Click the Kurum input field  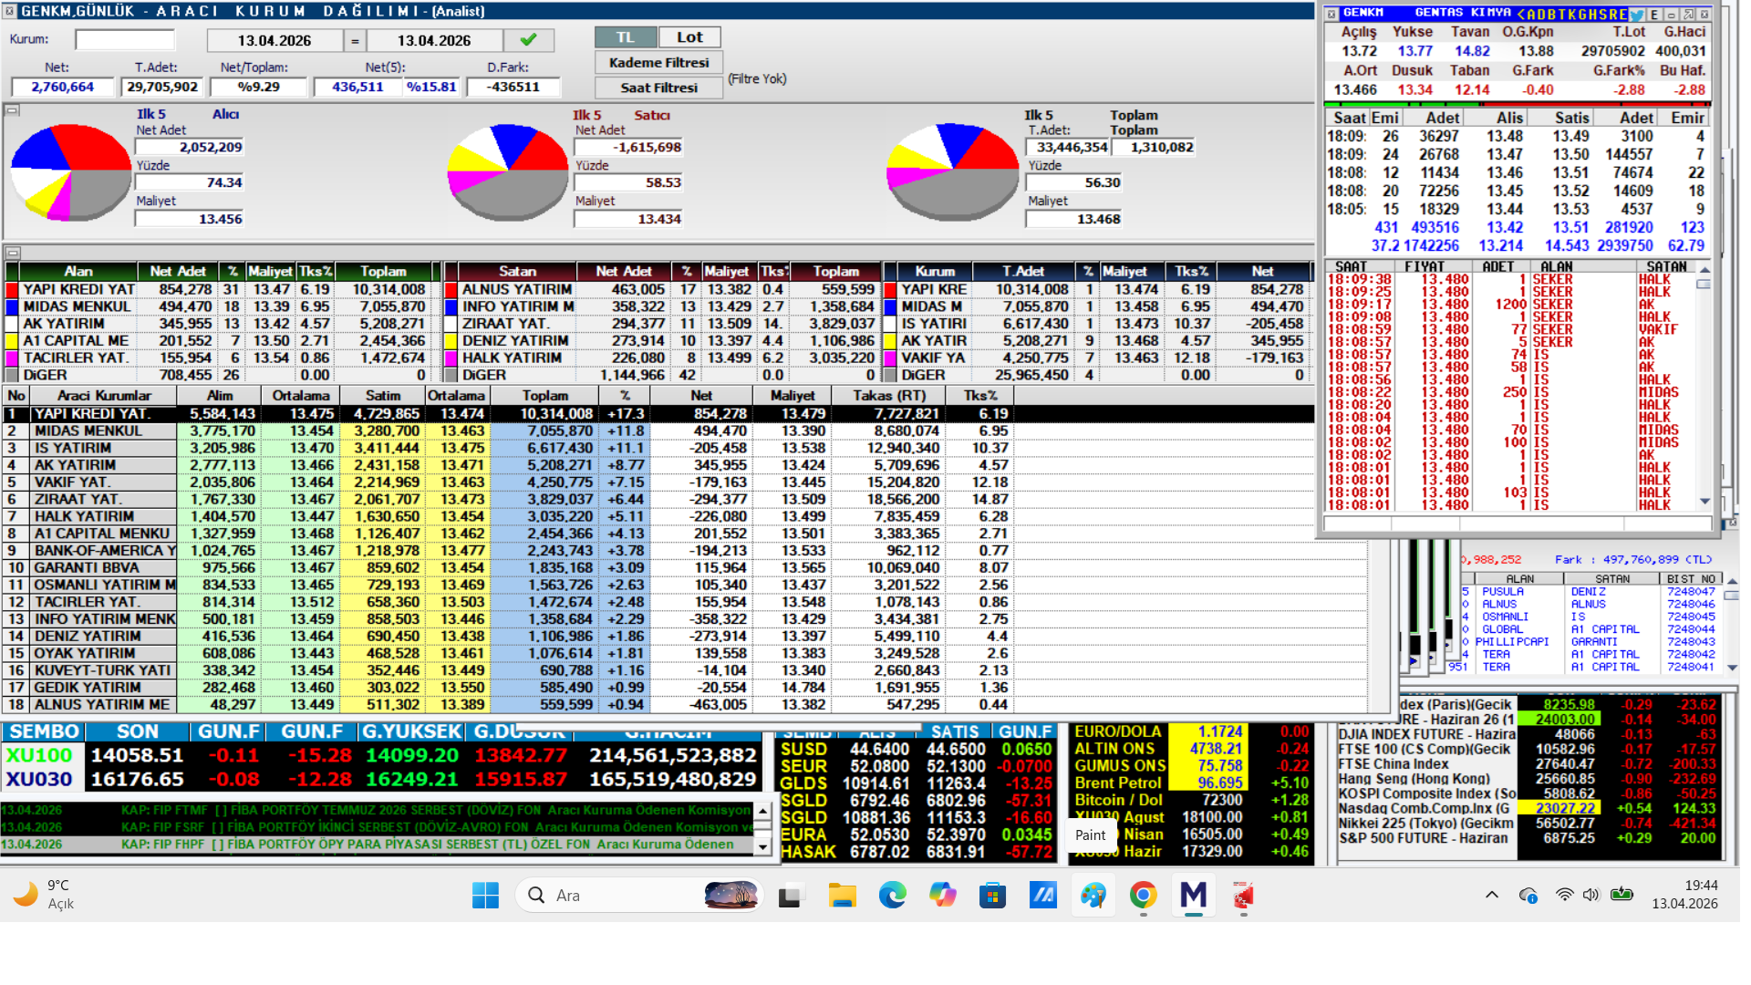(125, 40)
